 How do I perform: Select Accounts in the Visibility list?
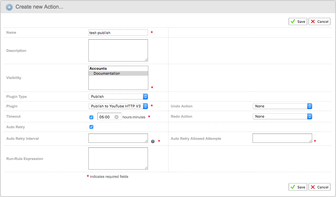pyautogui.click(x=98, y=68)
